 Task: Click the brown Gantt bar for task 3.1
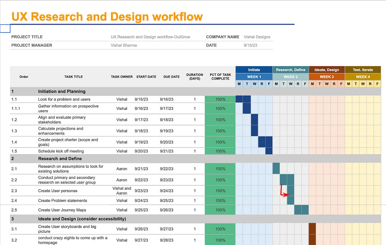[312, 229]
